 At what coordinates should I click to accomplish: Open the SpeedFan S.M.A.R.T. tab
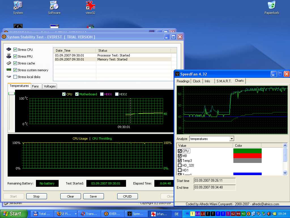(224, 81)
